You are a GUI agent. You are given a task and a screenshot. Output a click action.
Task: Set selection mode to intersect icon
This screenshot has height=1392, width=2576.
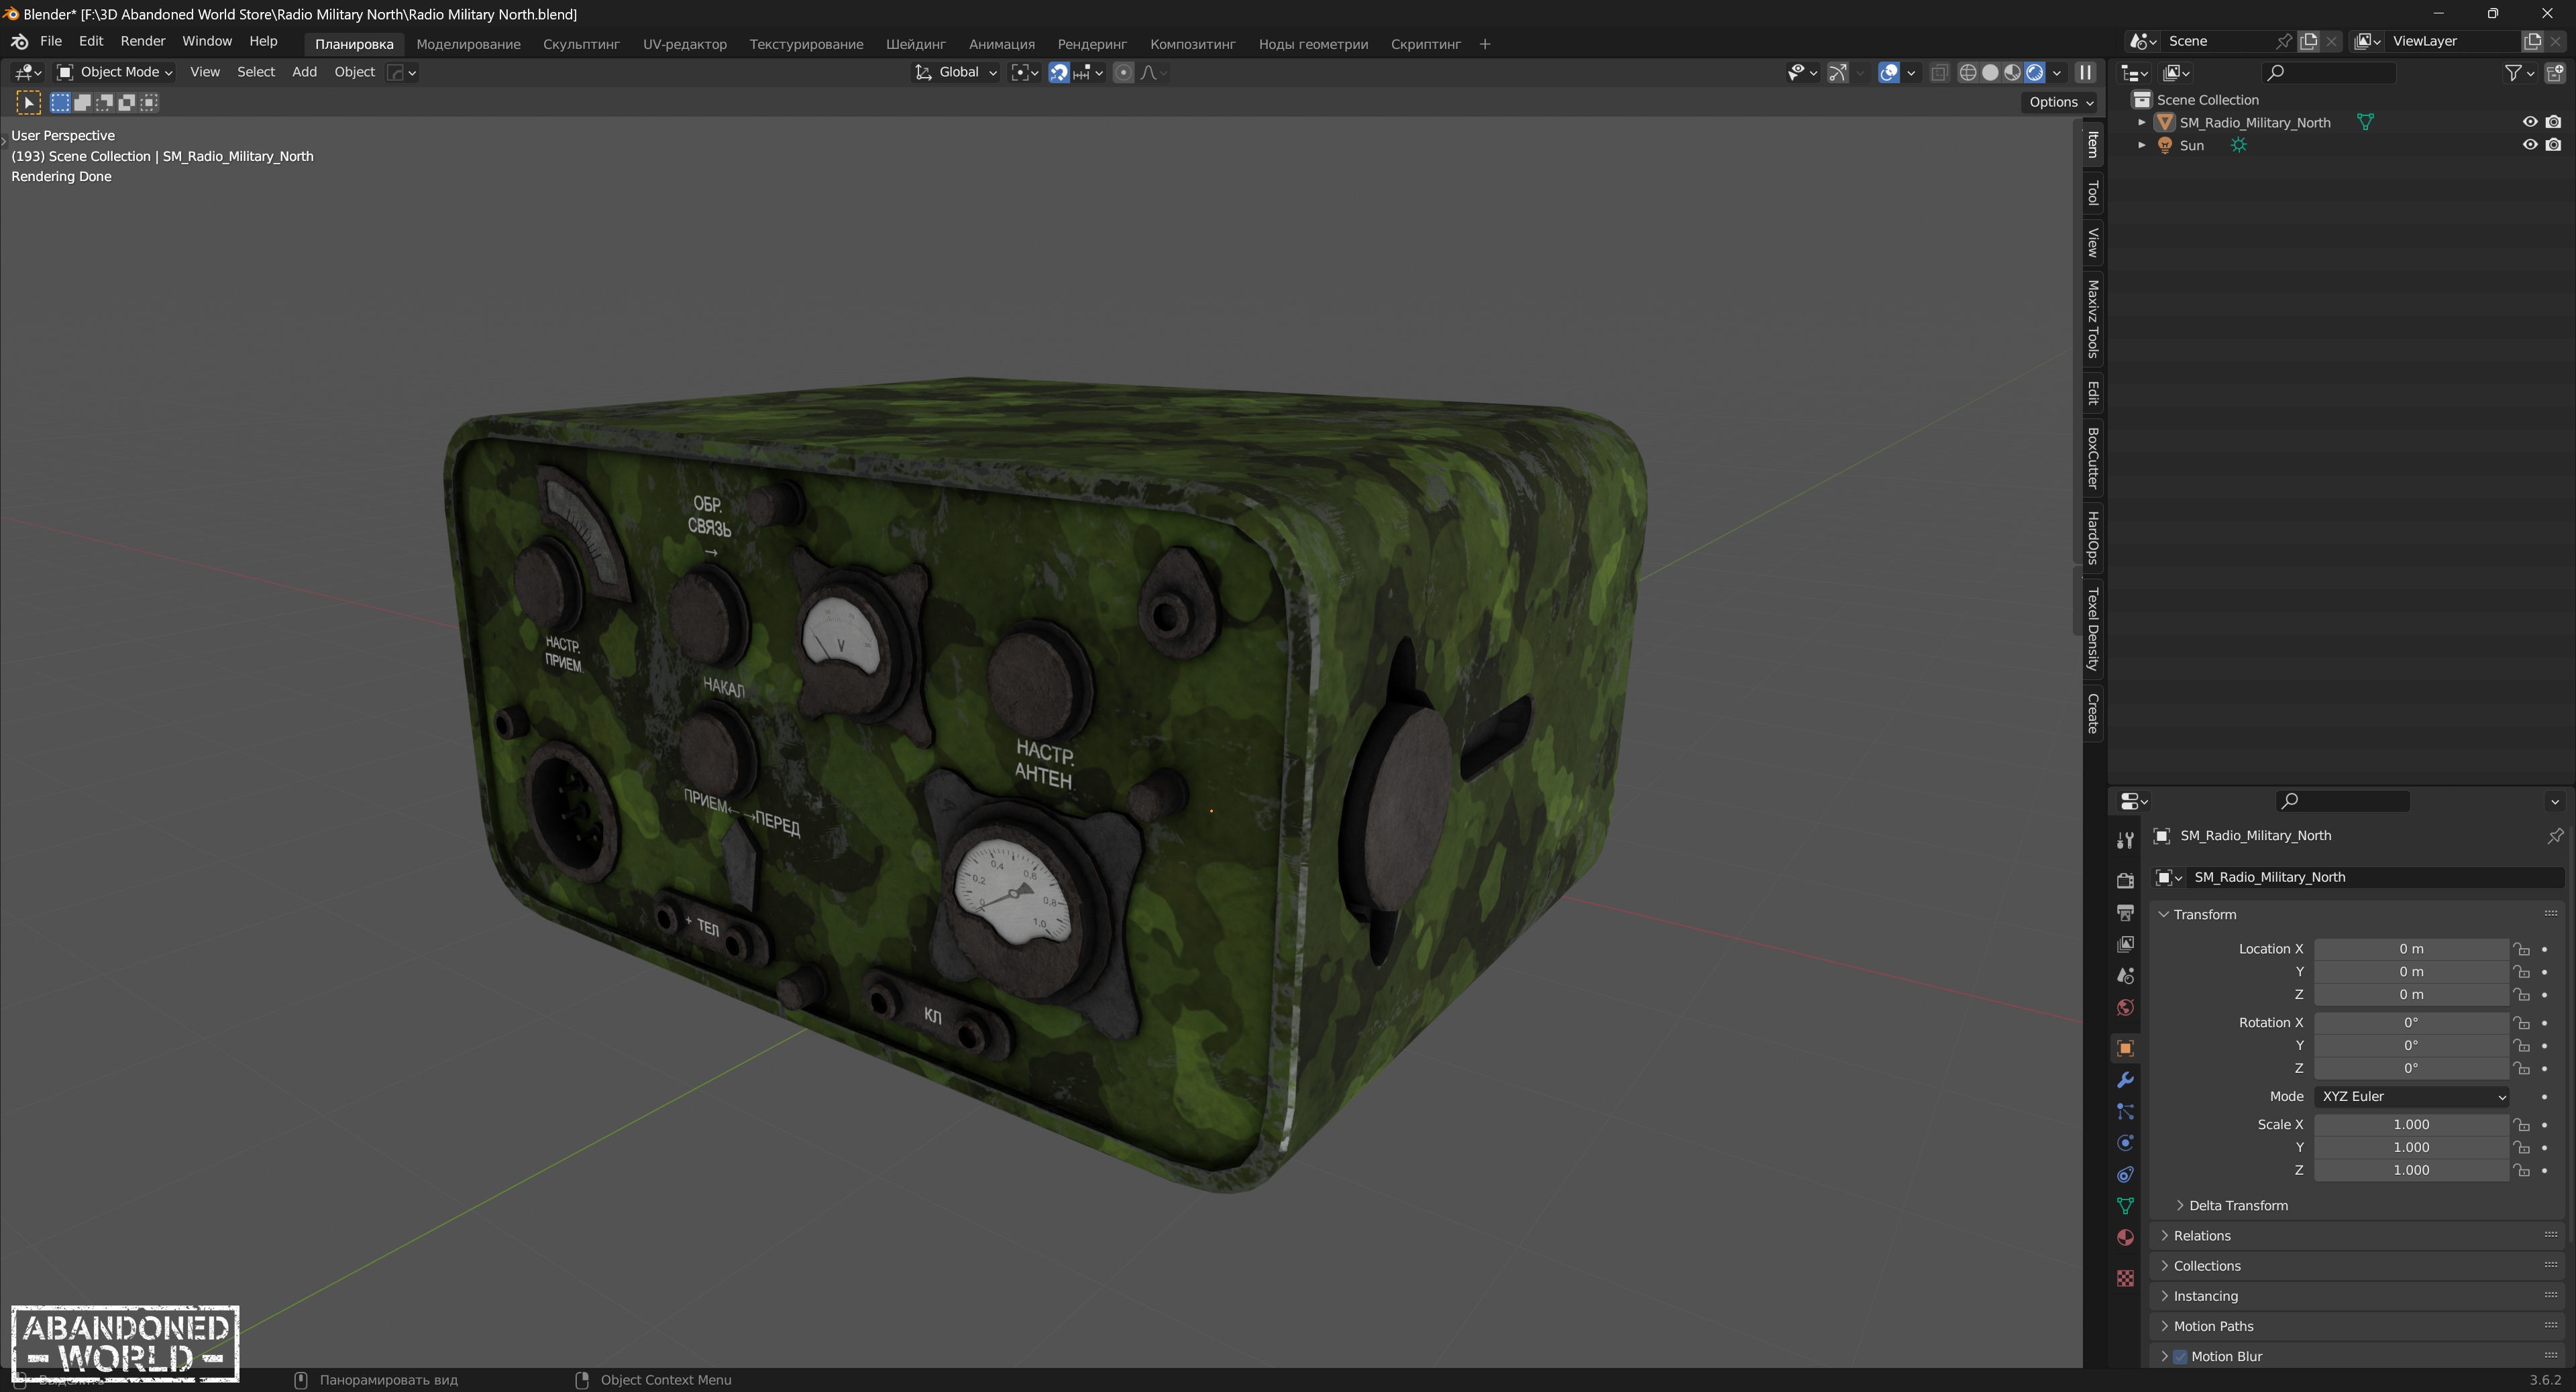point(149,102)
